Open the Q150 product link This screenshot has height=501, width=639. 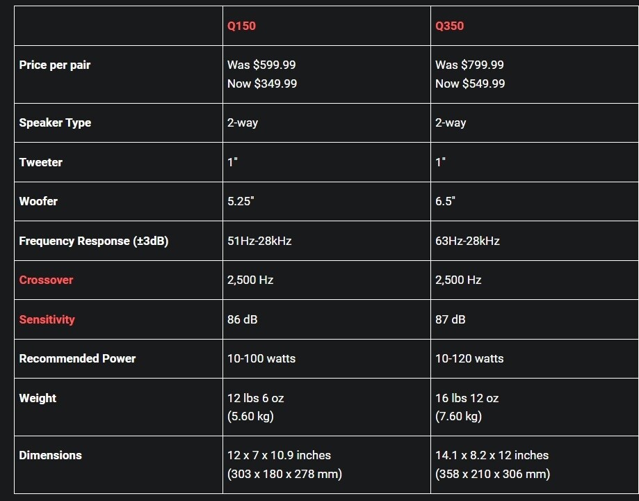coord(241,26)
